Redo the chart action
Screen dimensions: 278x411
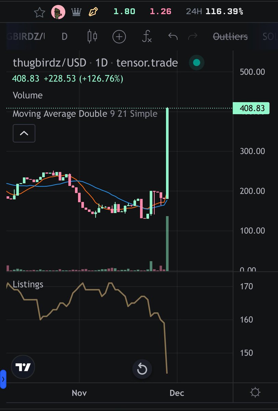tap(193, 36)
